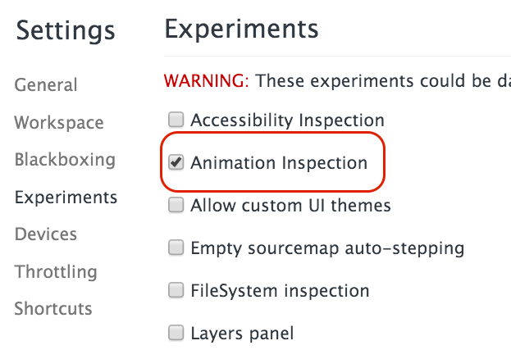
Task: Uncheck the Animation Inspection checkbox
Action: click(x=176, y=163)
